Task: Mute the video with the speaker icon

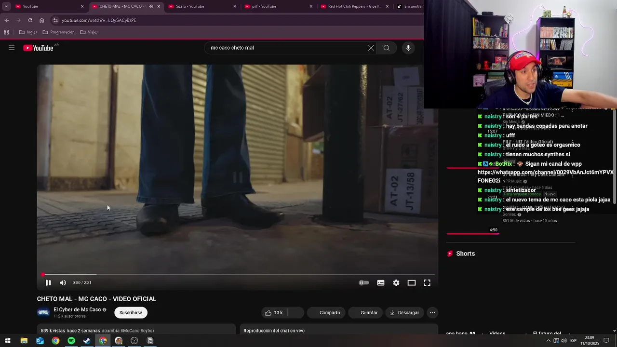Action: tap(63, 283)
